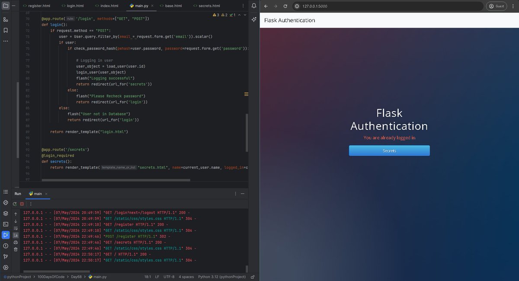Click main.py in the breadcrumb bar
519x281 pixels.
(97, 277)
